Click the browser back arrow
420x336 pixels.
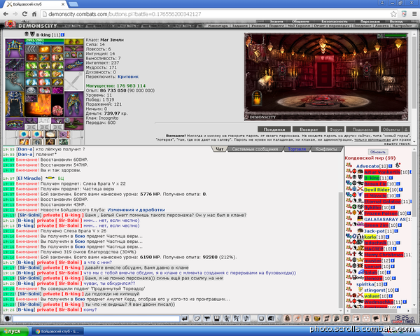tap(6, 14)
